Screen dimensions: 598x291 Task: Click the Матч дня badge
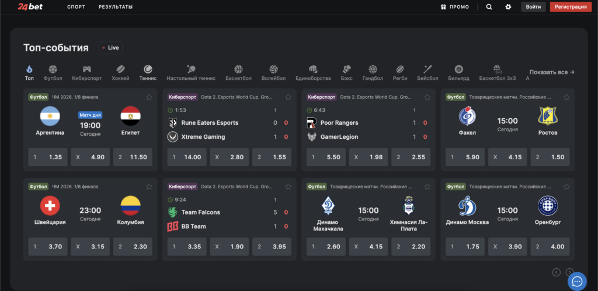pyautogui.click(x=91, y=115)
